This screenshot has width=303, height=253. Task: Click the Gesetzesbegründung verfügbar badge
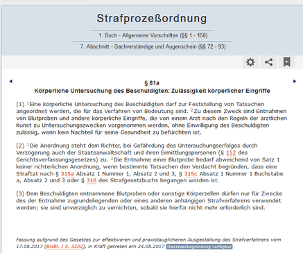(199, 247)
